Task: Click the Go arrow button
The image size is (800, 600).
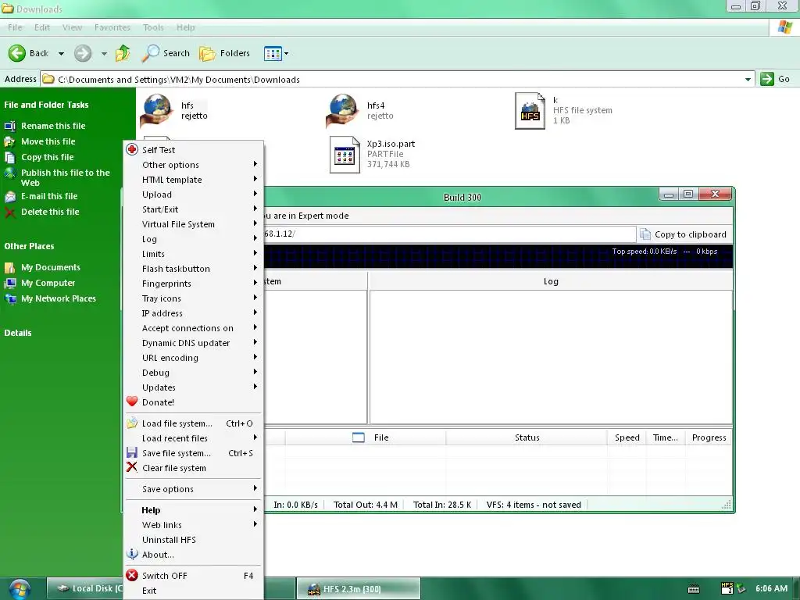Action: tap(767, 79)
